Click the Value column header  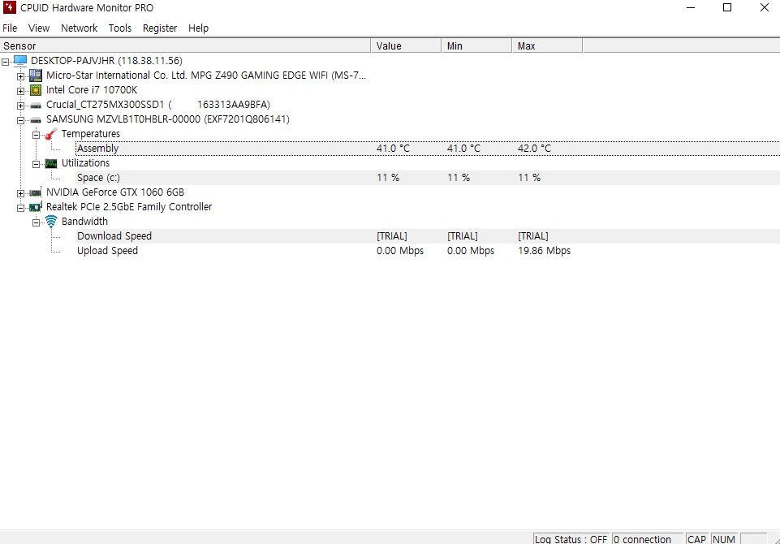(406, 45)
